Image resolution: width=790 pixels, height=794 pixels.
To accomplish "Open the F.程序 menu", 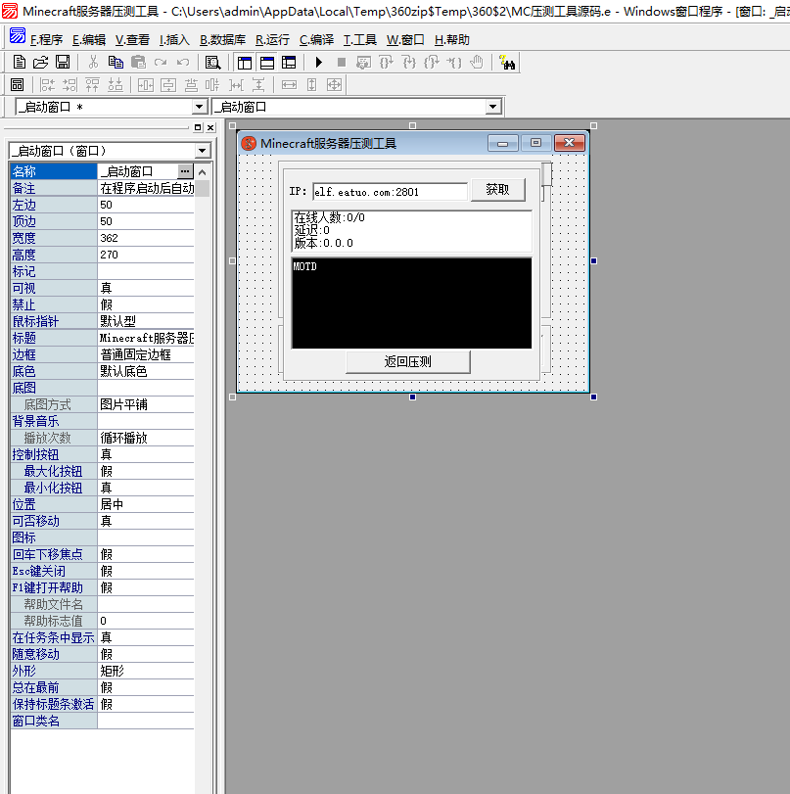I will tap(46, 39).
